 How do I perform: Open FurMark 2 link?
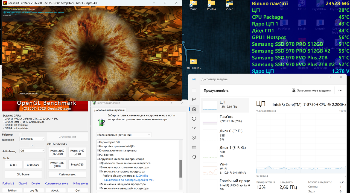(8, 183)
